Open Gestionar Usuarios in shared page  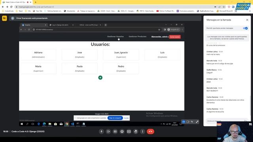[115, 37]
